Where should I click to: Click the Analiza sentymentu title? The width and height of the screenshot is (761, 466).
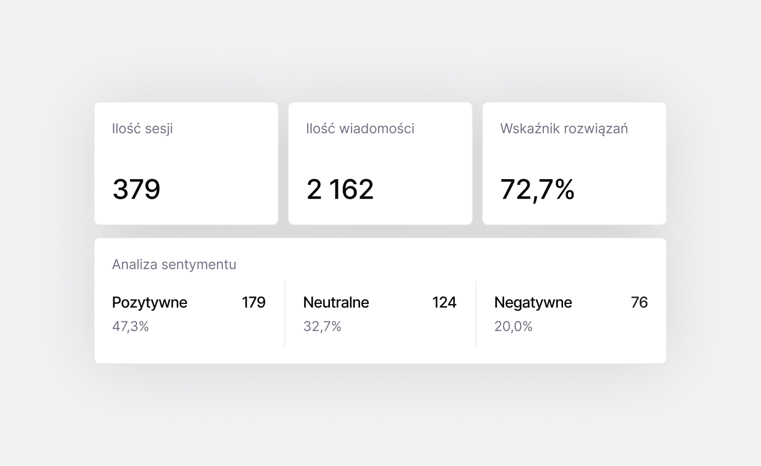click(x=174, y=264)
